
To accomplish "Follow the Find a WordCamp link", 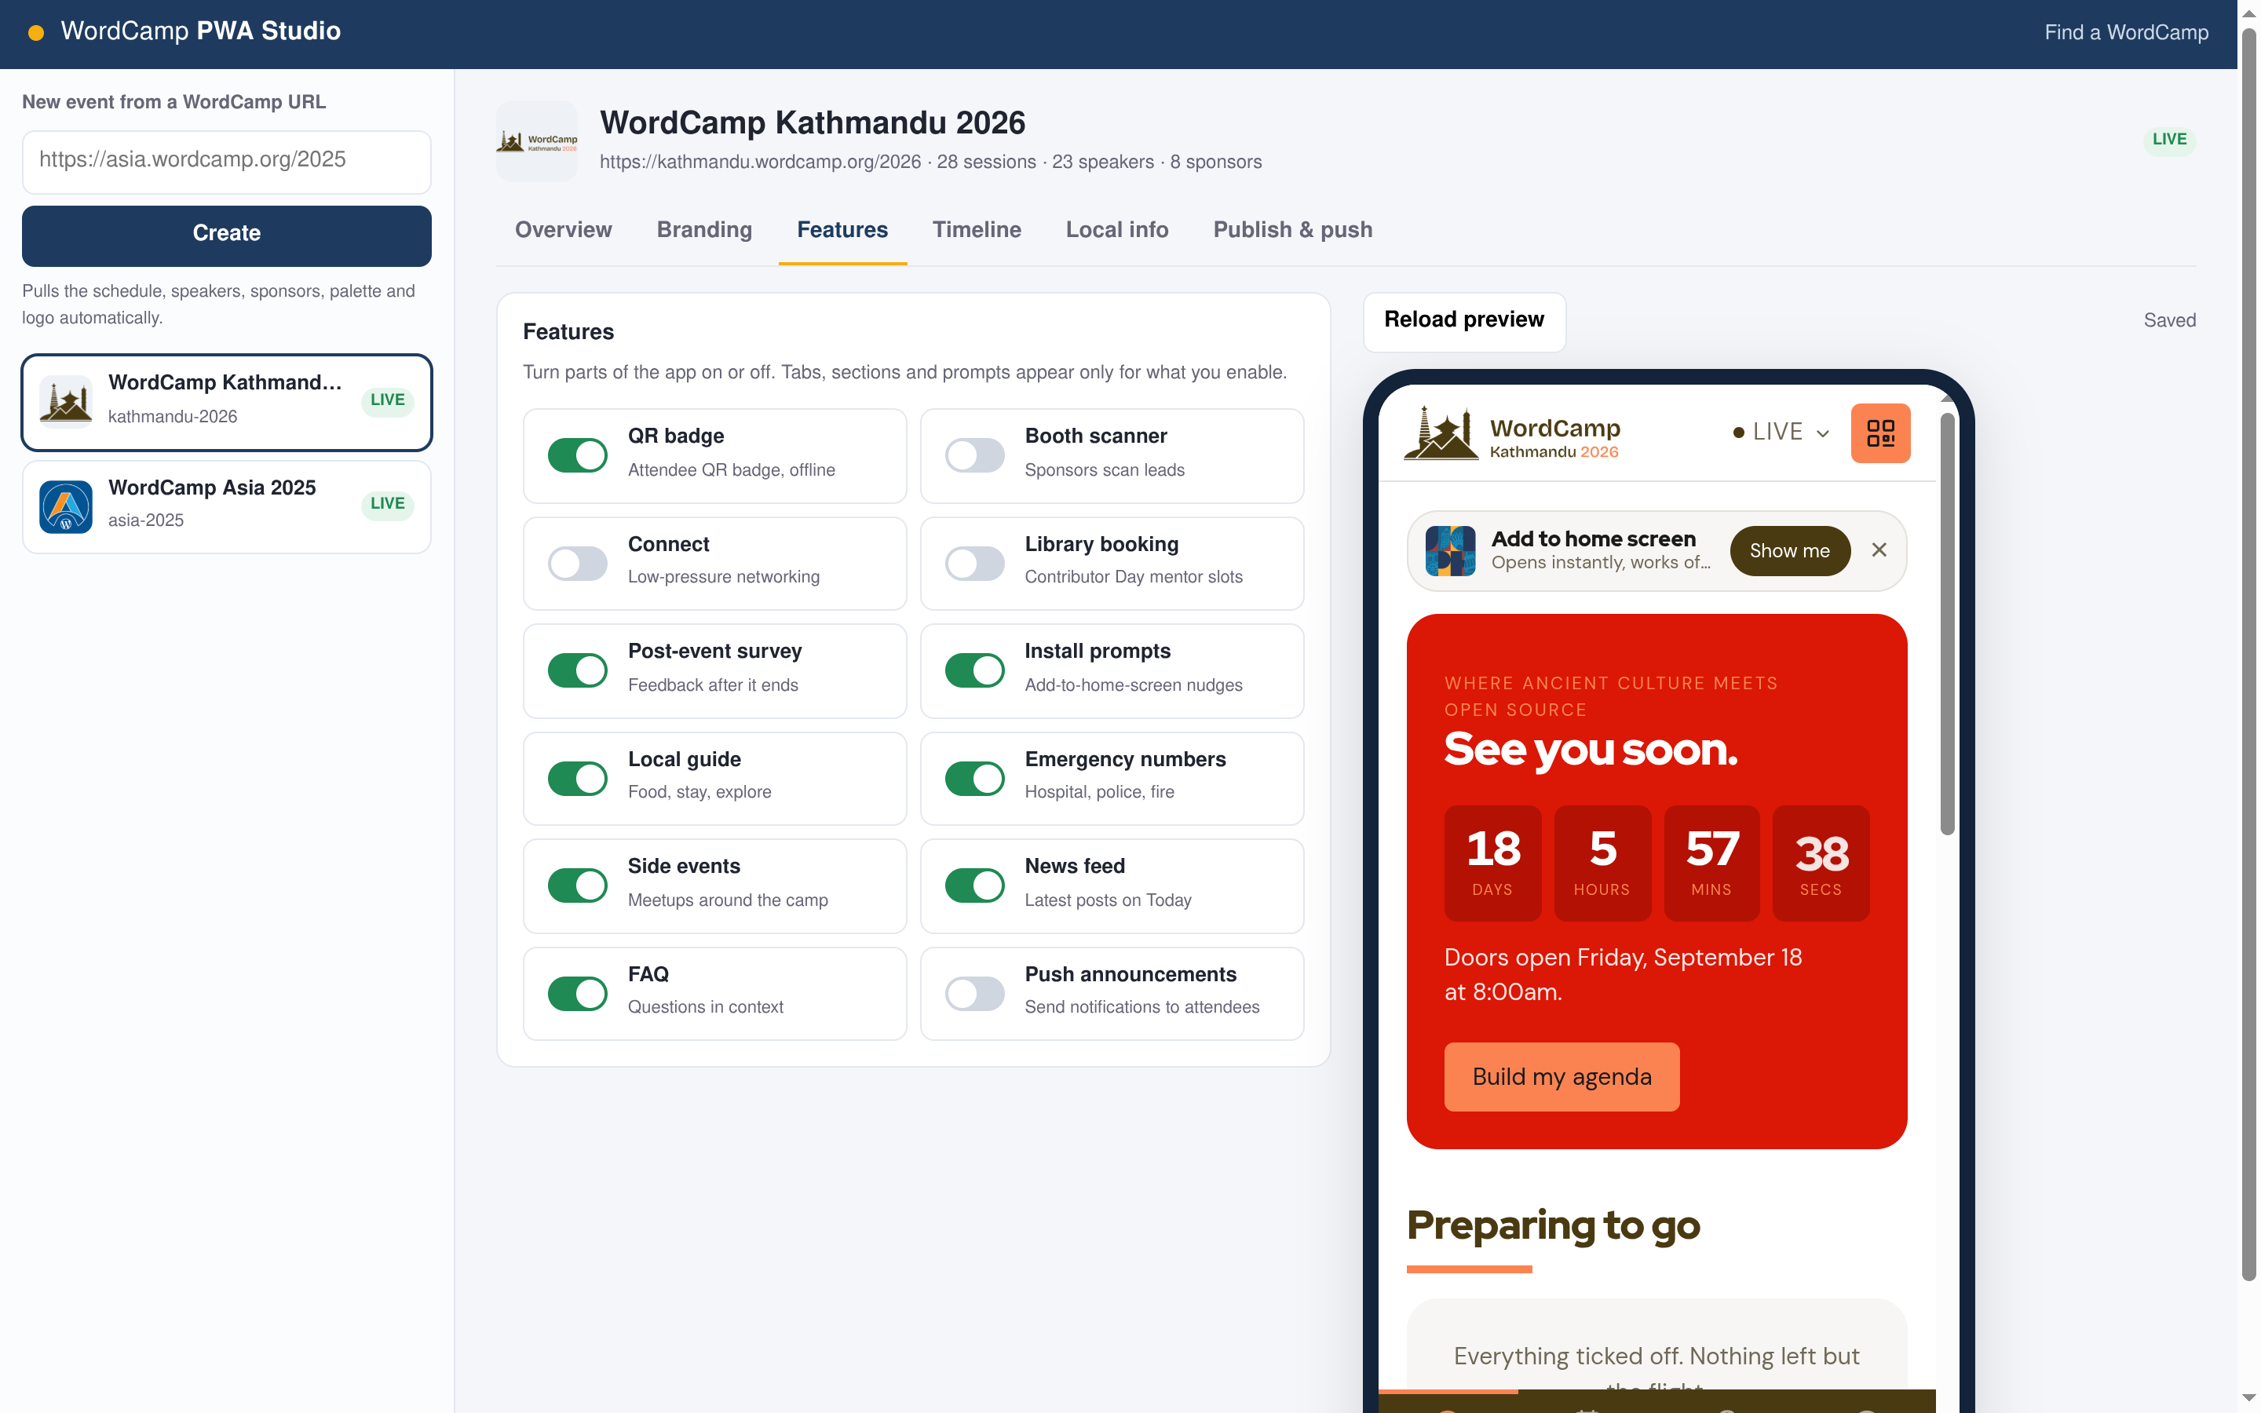I will (x=2125, y=33).
